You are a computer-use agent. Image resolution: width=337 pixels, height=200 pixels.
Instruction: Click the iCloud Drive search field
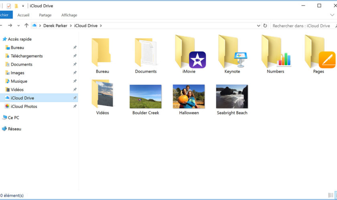[301, 26]
